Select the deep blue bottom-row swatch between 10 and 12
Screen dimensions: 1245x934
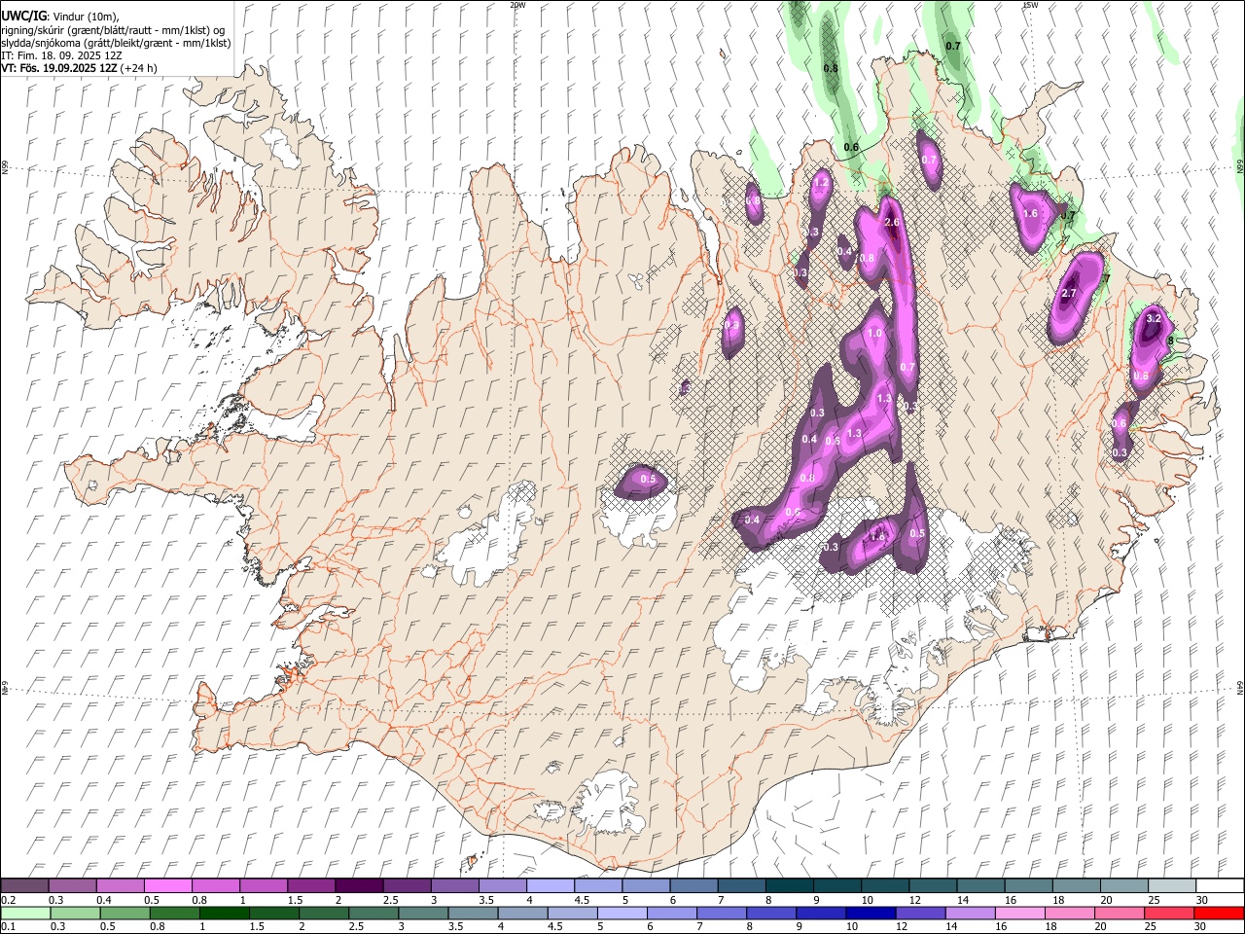pos(871,913)
